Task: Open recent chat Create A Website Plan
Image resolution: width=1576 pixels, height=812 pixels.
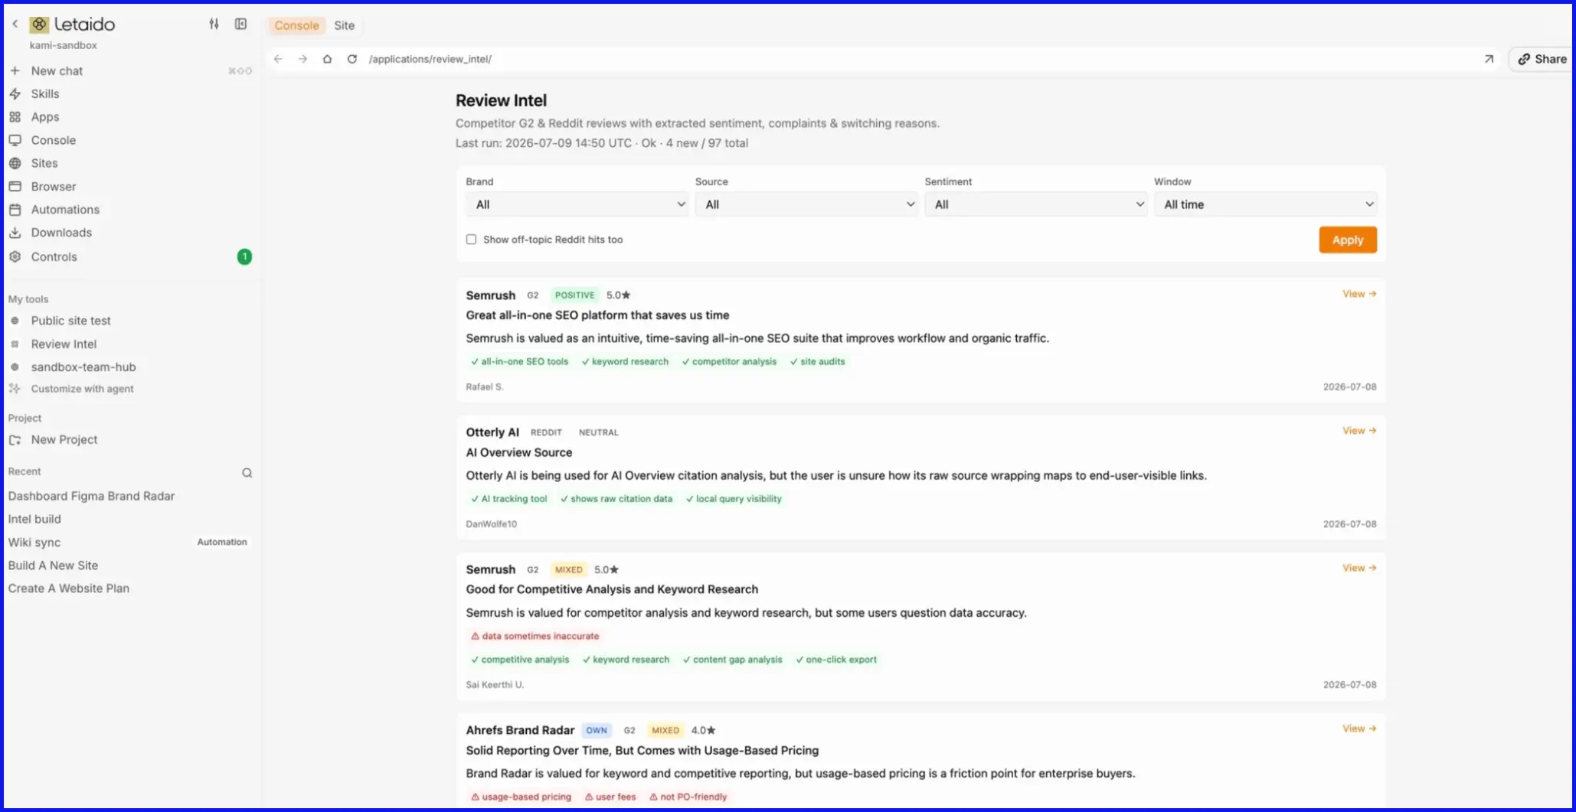Action: point(69,589)
